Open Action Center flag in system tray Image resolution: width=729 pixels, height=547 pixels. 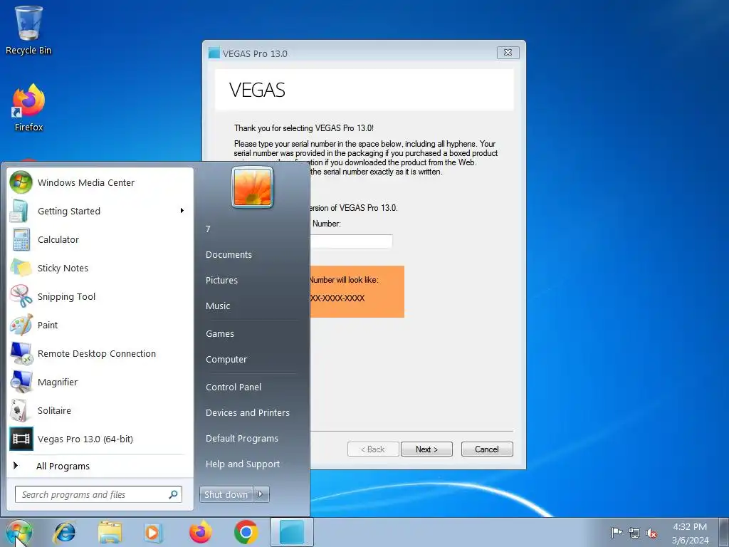coord(617,533)
